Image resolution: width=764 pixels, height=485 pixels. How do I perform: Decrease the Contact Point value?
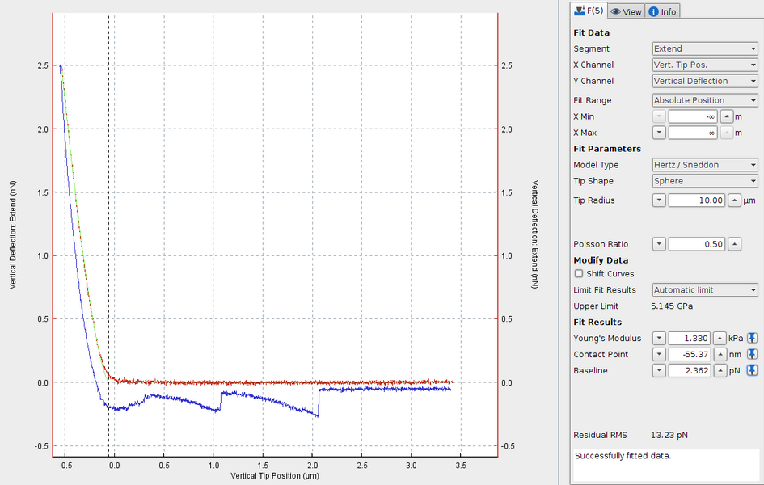[660, 354]
